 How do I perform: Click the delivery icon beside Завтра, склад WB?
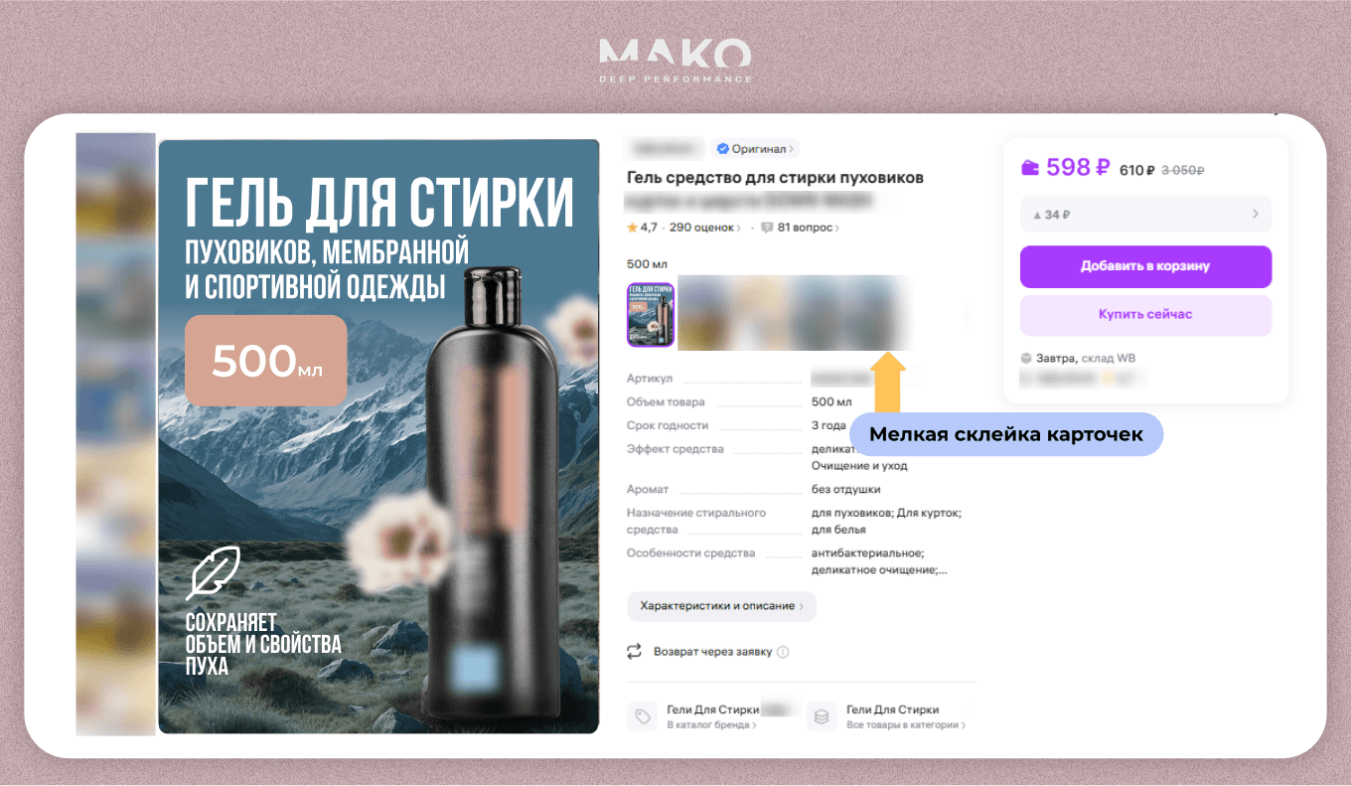pos(1026,359)
